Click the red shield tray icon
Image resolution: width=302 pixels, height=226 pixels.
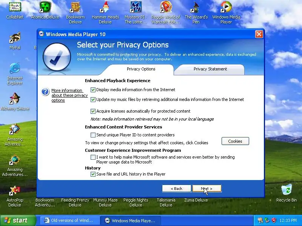pos(274,220)
